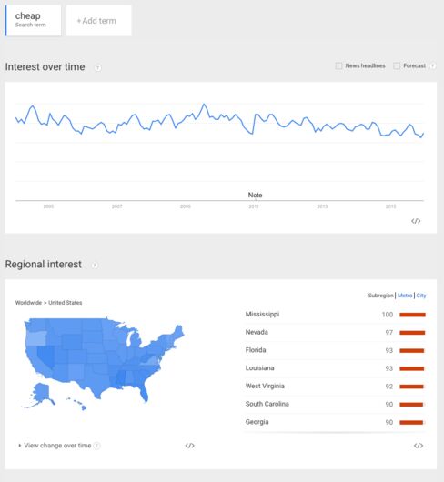Click the Note marker on the timeline

(255, 195)
